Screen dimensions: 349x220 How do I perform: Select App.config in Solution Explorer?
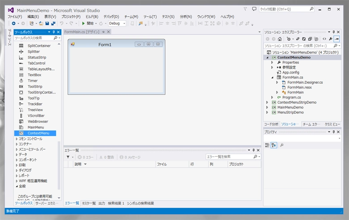click(x=291, y=73)
